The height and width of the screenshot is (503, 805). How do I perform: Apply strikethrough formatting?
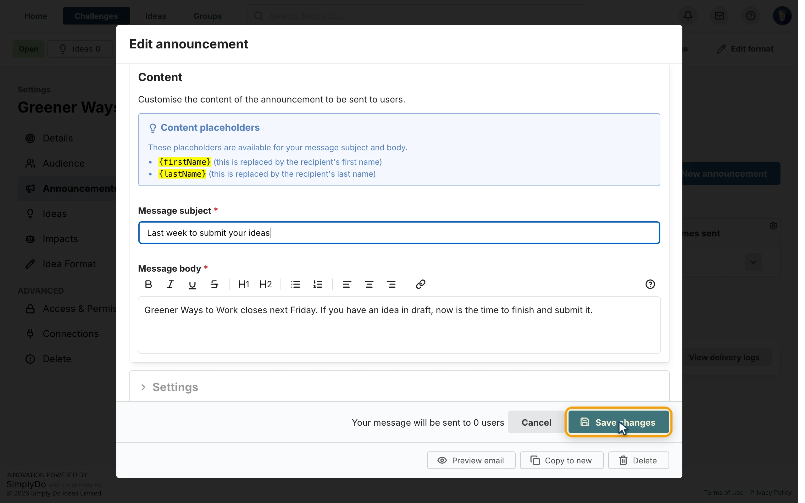[x=214, y=285]
